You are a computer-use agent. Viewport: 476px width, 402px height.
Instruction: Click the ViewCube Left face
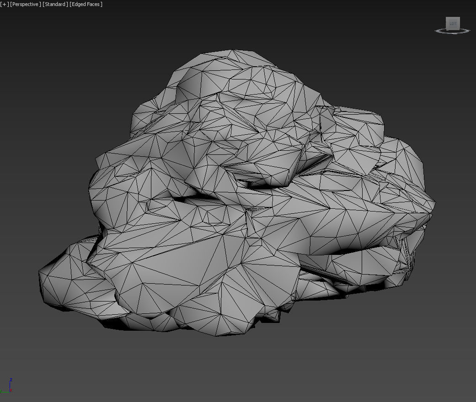453,23
